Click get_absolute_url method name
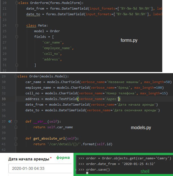Screen dimensions: 173x176 [49, 138]
